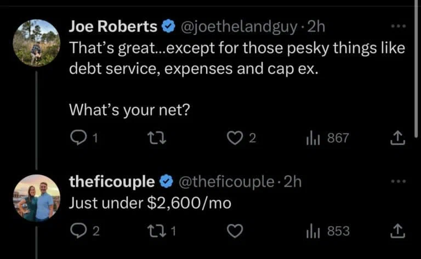The image size is (421, 259).
Task: Reply to Joe Roberts' tweet
Action: point(78,139)
